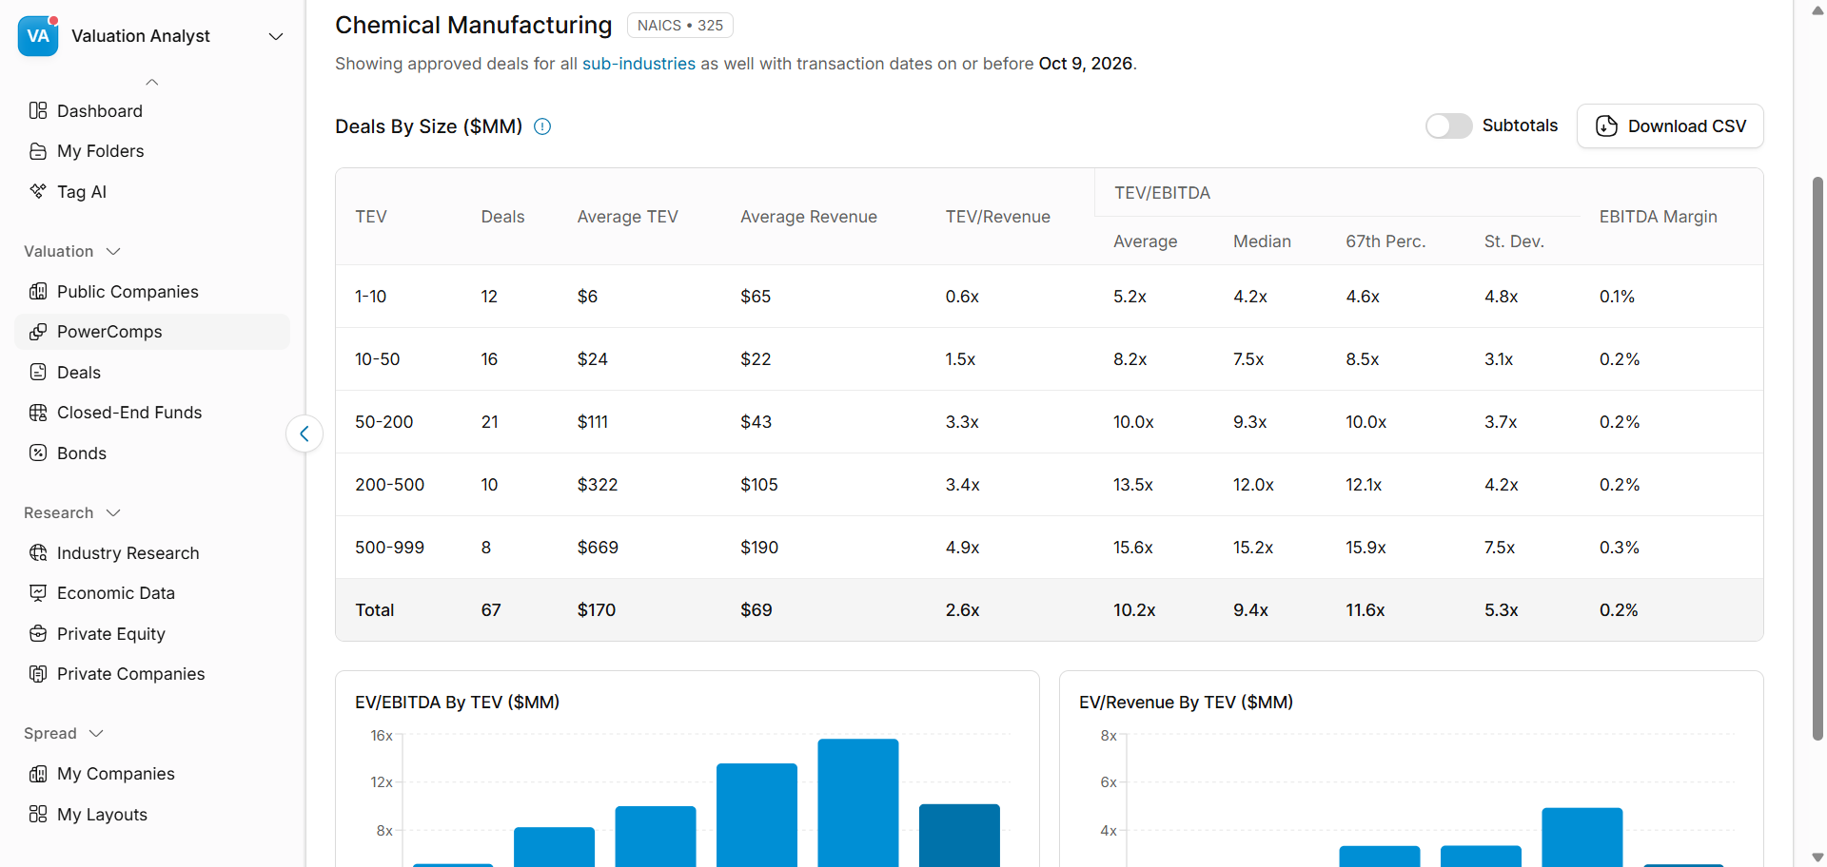Click the EBITDA Margin column header
Screen dimensions: 1827x867
tap(1658, 217)
